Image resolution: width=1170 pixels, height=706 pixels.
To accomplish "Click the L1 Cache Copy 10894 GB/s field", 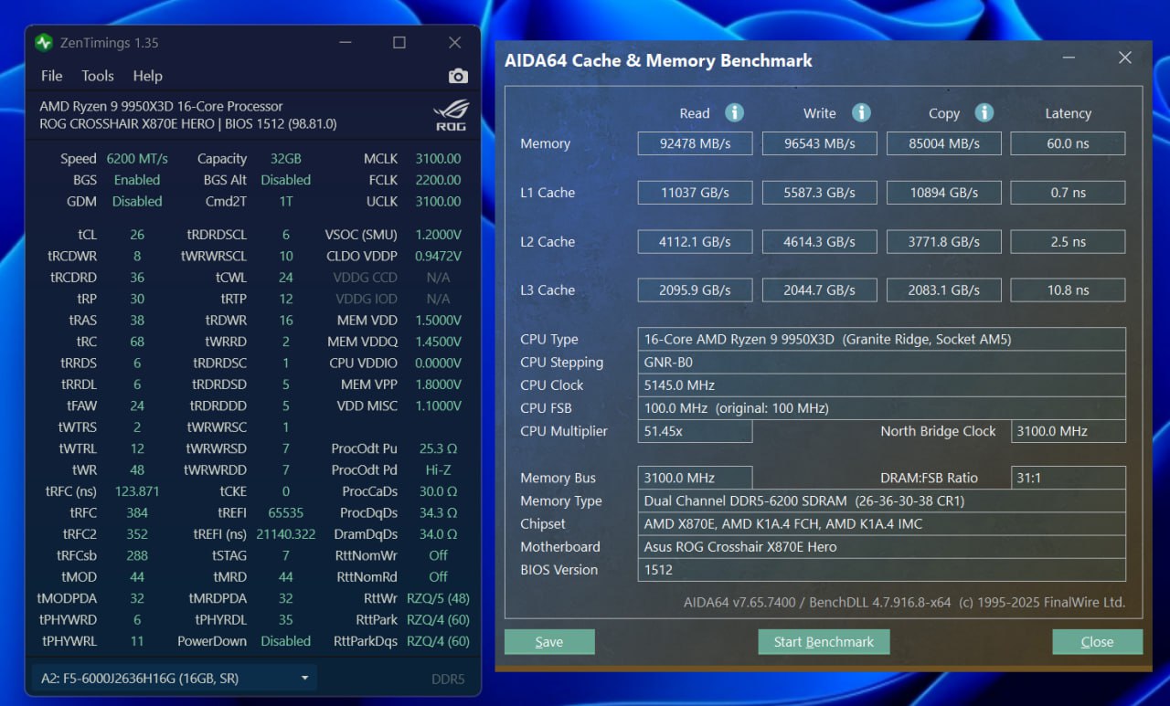I will point(944,193).
